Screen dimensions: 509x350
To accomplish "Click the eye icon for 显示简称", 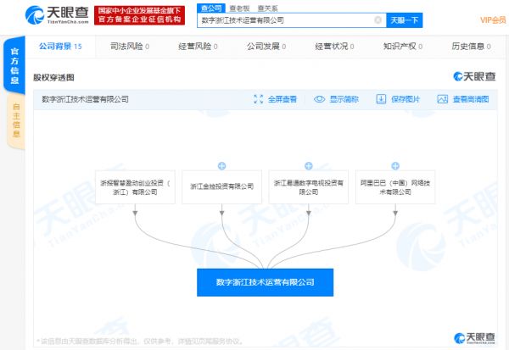I will 319,99.
